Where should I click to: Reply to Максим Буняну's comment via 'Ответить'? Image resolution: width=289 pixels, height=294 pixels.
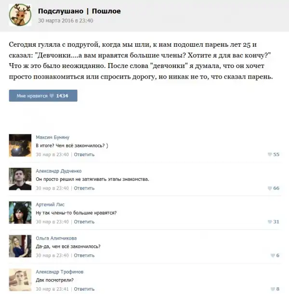84,155
